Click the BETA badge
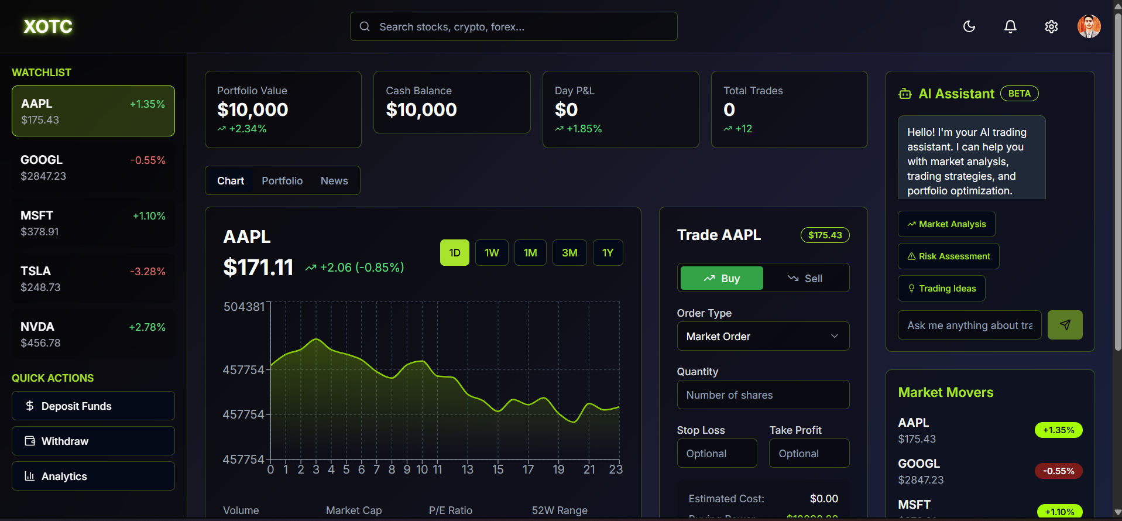The height and width of the screenshot is (521, 1122). click(1020, 94)
